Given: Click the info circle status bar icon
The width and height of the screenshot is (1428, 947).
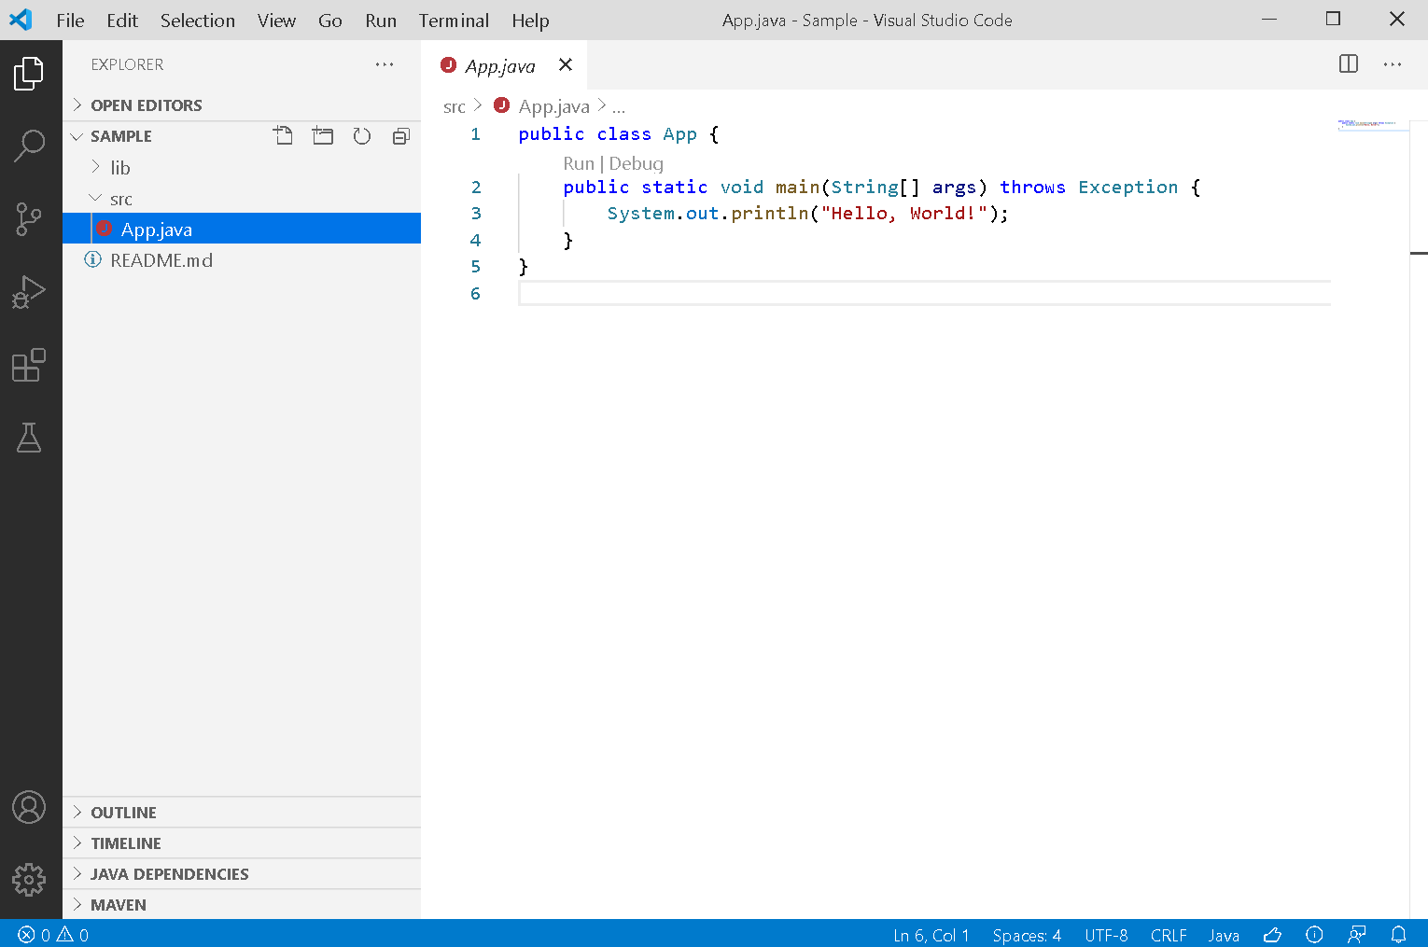Looking at the screenshot, I should (x=1314, y=935).
